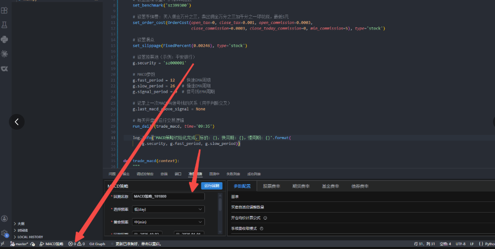Click the backtest form vertical scrollbar
Image resolution: width=495 pixels, height=249 pixels.
tap(220, 205)
